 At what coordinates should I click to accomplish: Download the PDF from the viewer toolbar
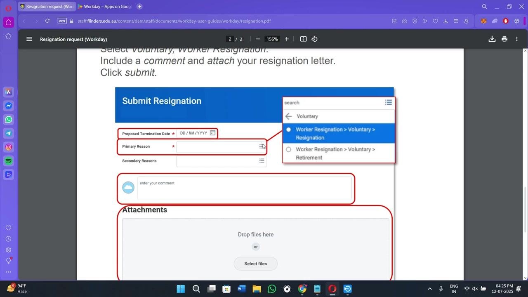pyautogui.click(x=492, y=39)
